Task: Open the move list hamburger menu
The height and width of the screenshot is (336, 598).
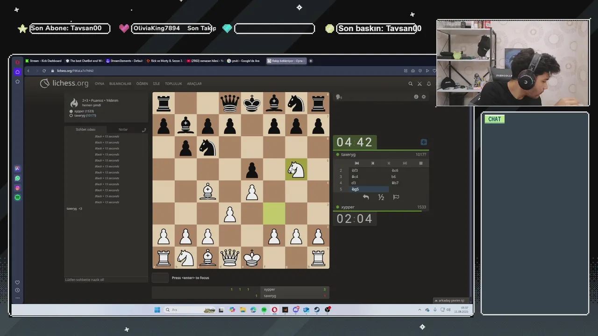Action: tap(420, 163)
